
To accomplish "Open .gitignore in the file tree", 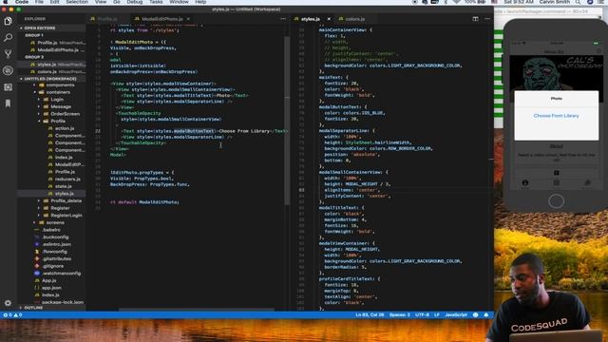I will click(53, 266).
